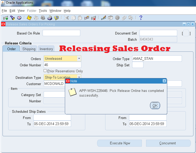Click the Batch field showing 6404343
This screenshot has width=196, height=153.
coord(158,39)
